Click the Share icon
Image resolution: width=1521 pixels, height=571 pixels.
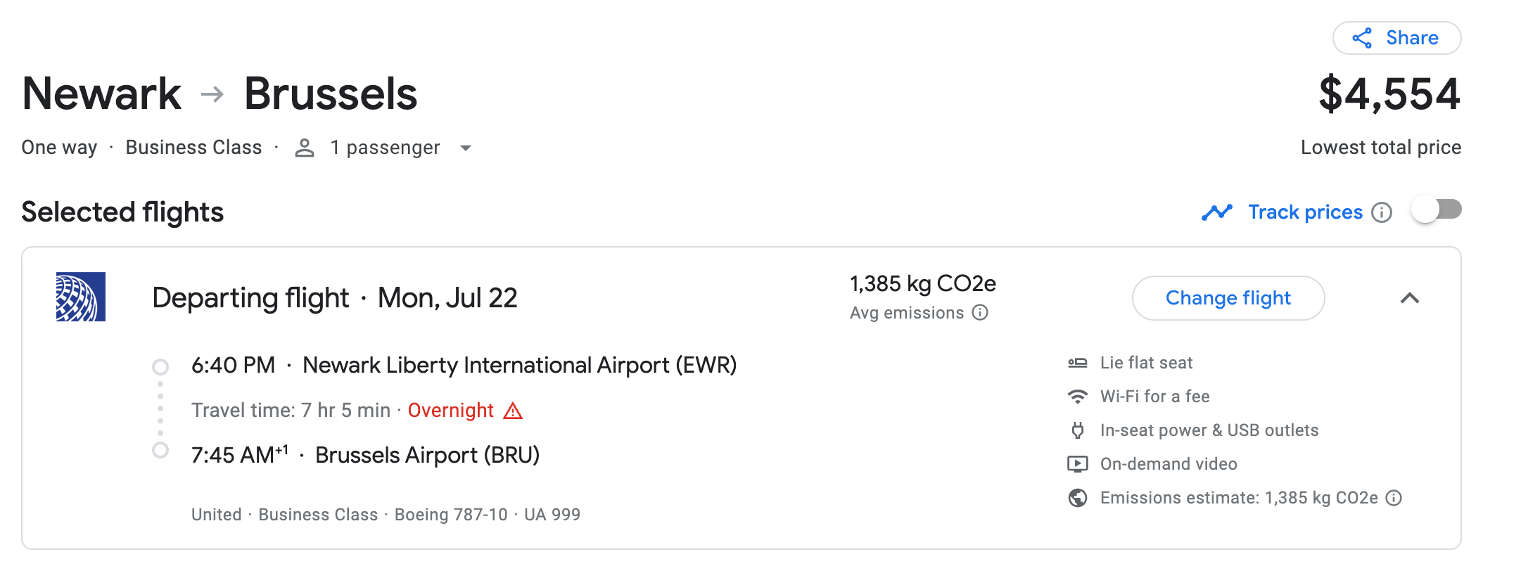(1362, 38)
